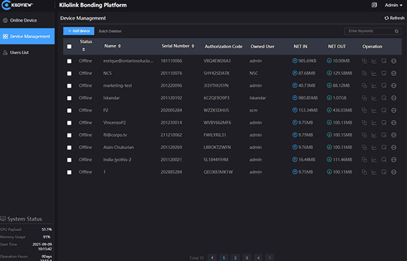The width and height of the screenshot is (407, 261).
Task: Click the search magnifier icon
Action: tap(397, 31)
